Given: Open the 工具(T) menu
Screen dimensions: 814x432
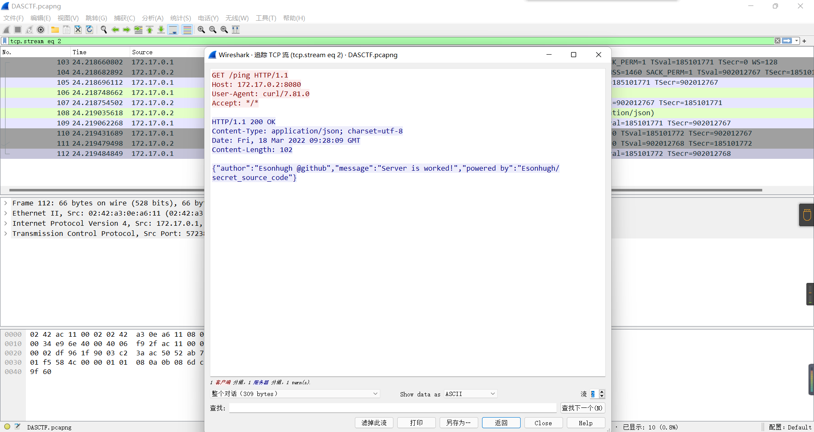Looking at the screenshot, I should click(x=266, y=18).
